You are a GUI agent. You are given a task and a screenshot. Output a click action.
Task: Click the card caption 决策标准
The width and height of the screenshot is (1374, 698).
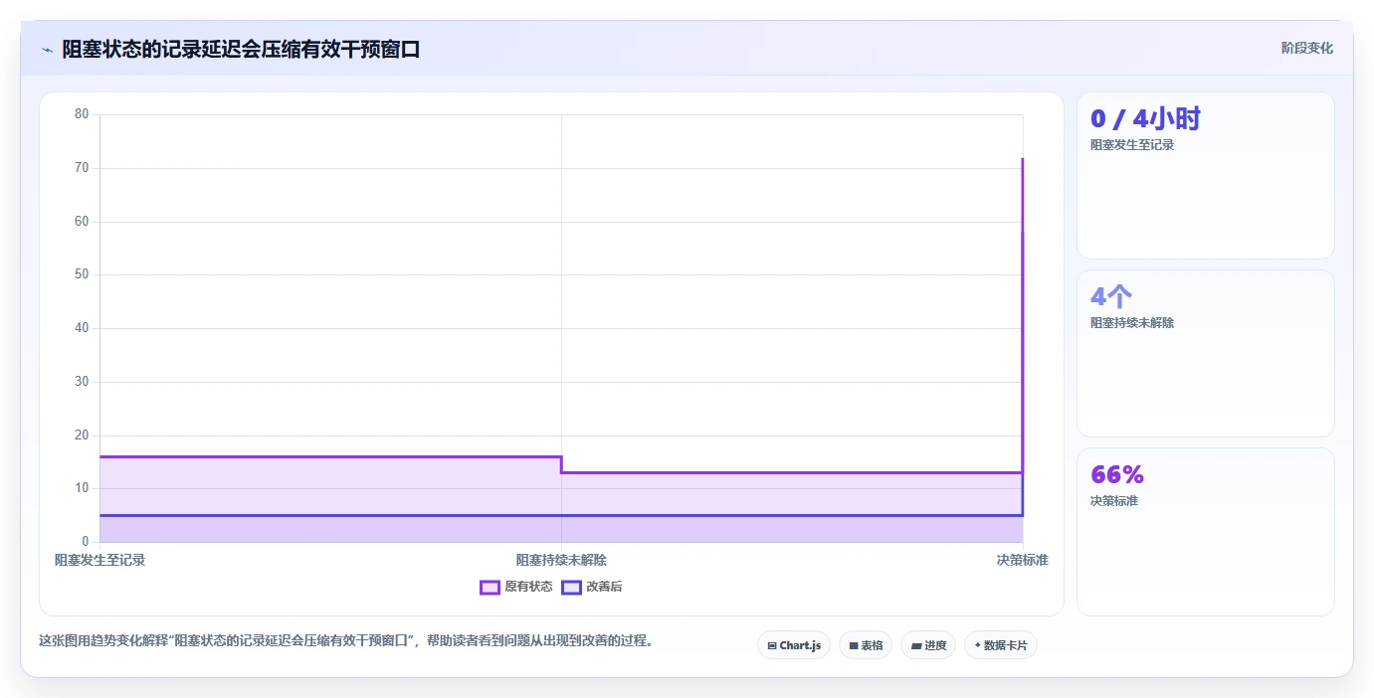pos(1114,501)
